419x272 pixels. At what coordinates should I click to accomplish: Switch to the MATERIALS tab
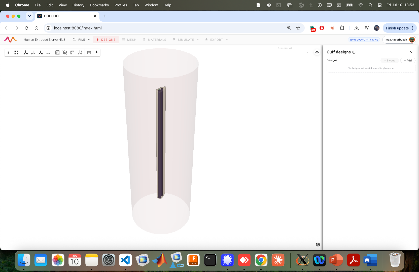[x=155, y=40]
